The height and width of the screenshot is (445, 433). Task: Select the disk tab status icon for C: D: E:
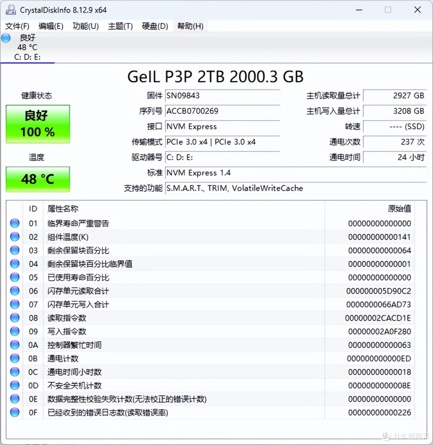6,38
